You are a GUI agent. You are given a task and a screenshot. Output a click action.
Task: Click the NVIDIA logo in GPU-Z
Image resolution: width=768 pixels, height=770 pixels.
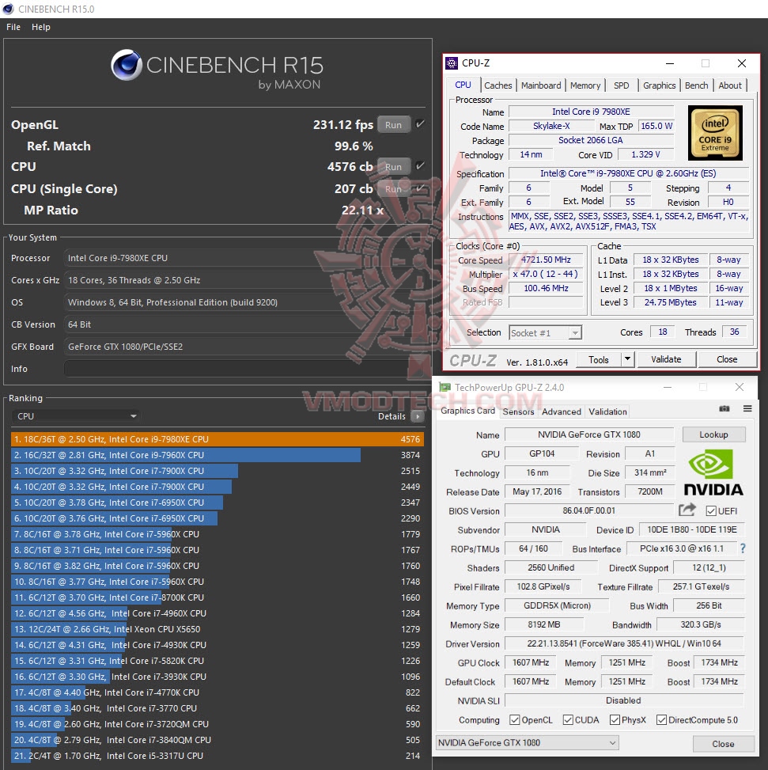point(713,473)
